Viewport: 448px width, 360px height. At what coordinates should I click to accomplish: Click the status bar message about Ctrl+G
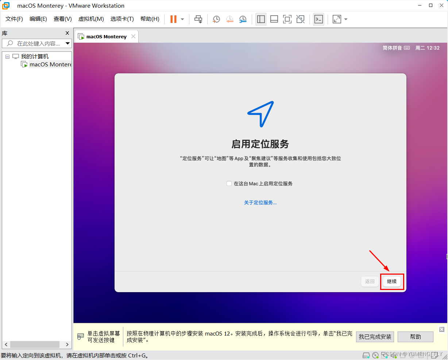pos(74,355)
